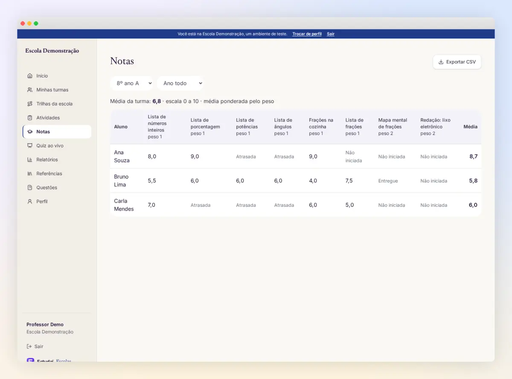Open Trilhas da escola in the sidebar
The image size is (512, 379).
57,104
